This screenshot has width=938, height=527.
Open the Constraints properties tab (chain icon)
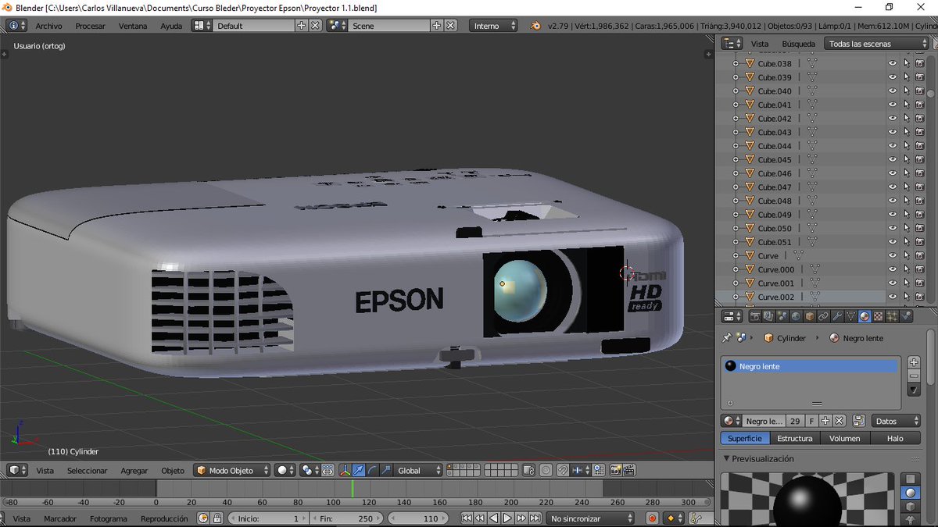pyautogui.click(x=823, y=316)
